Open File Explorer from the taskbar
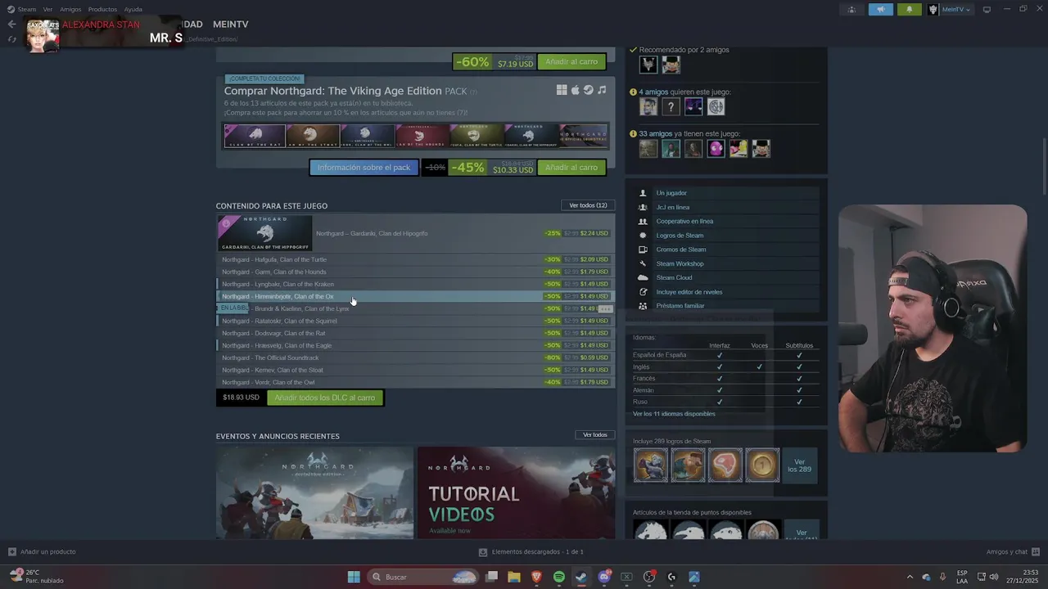The image size is (1048, 589). (x=514, y=577)
